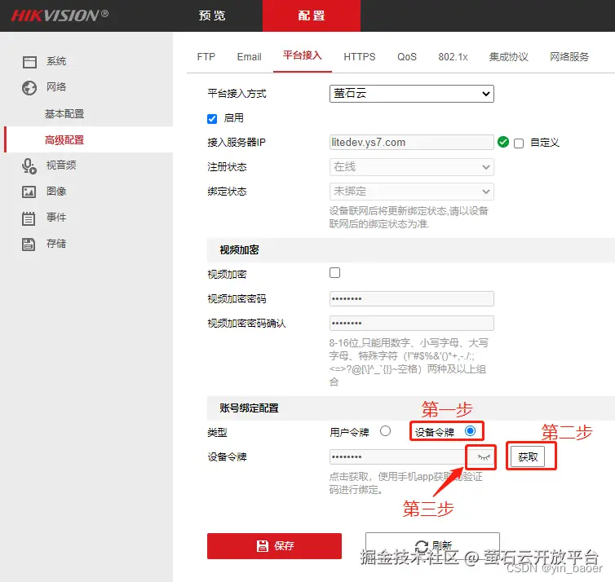Open the 视音频 sidebar menu item
The height and width of the screenshot is (582, 615).
(61, 165)
